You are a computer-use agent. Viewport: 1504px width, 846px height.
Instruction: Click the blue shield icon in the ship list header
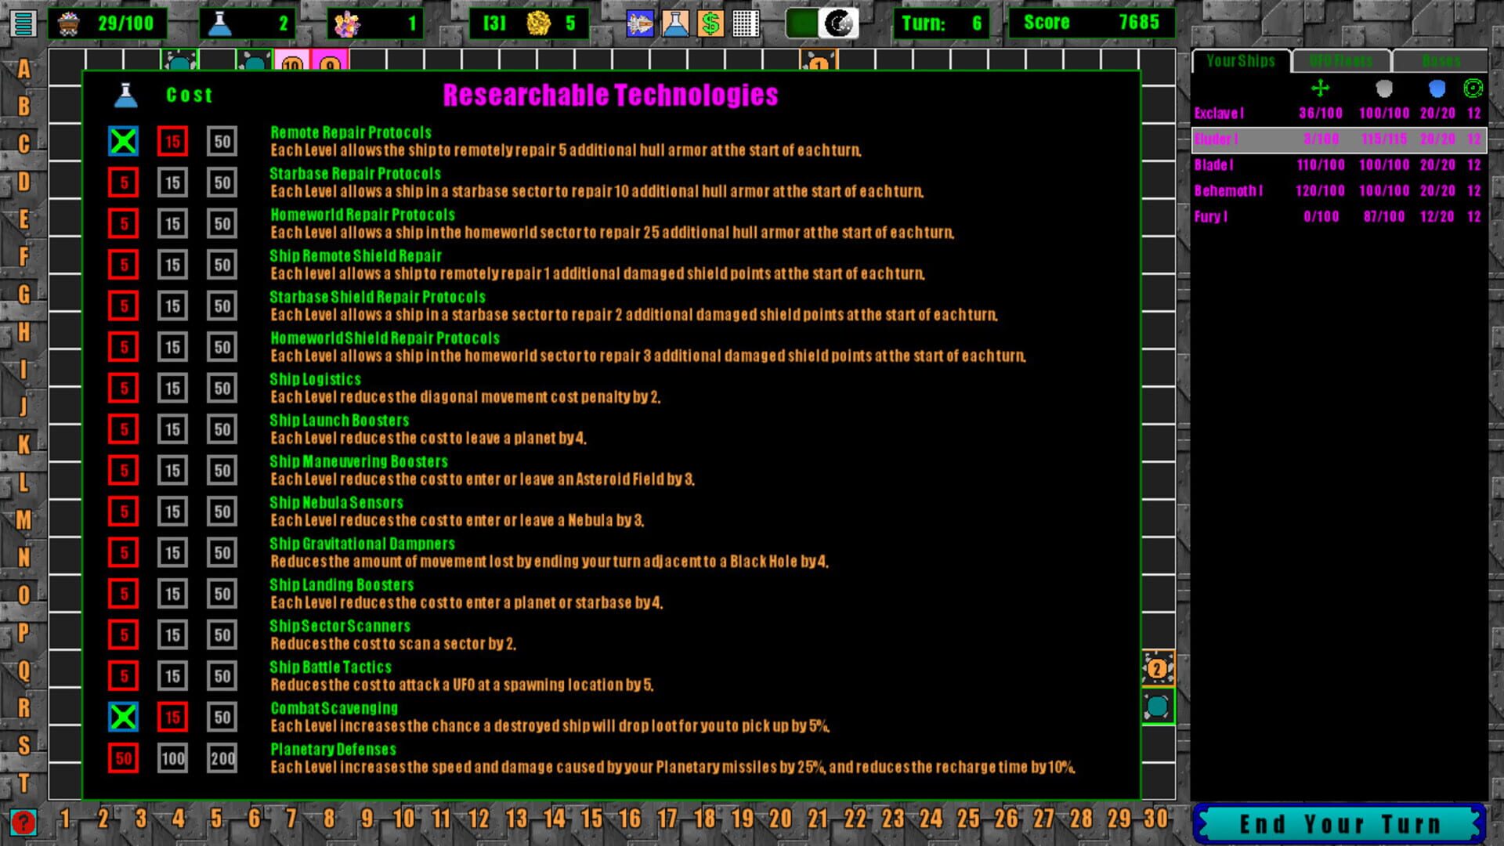click(1437, 89)
